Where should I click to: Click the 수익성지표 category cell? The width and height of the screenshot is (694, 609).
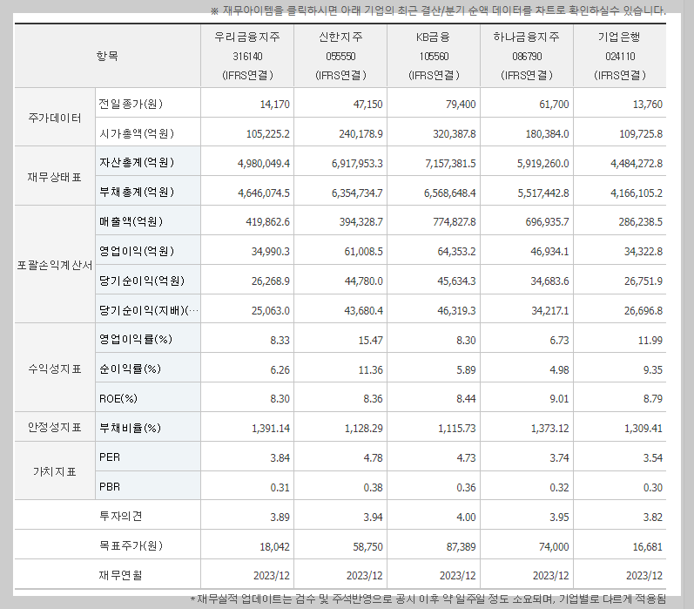tap(55, 369)
